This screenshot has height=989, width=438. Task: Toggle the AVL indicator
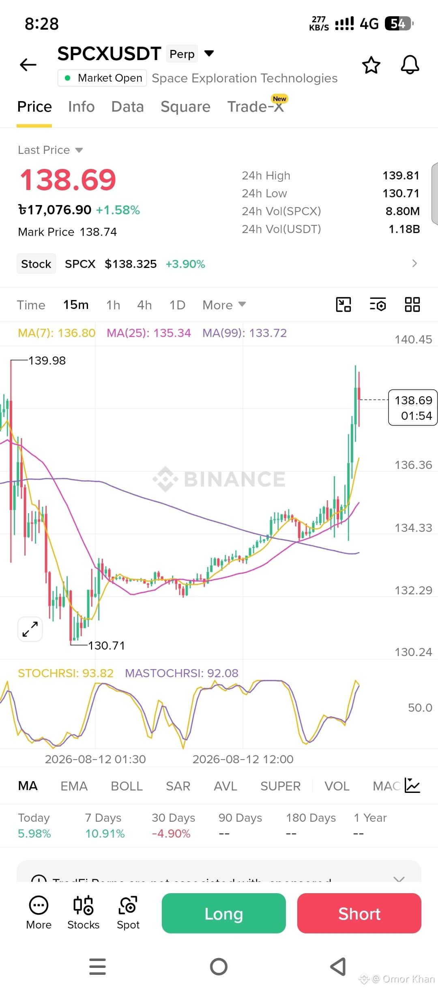[225, 786]
